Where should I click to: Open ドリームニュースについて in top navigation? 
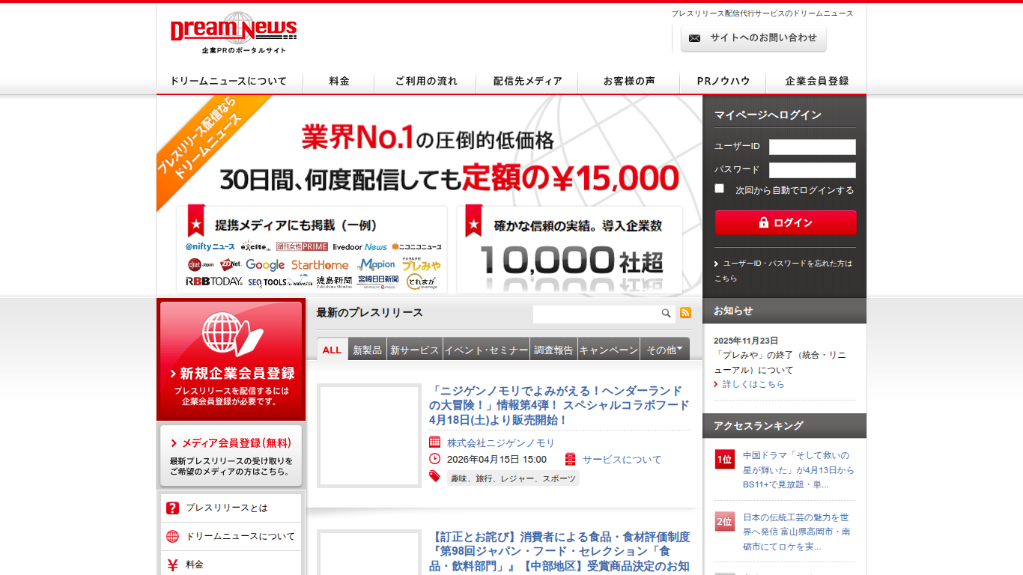(x=229, y=81)
